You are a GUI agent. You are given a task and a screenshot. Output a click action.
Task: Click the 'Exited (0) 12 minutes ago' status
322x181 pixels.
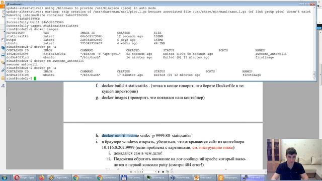point(177,75)
